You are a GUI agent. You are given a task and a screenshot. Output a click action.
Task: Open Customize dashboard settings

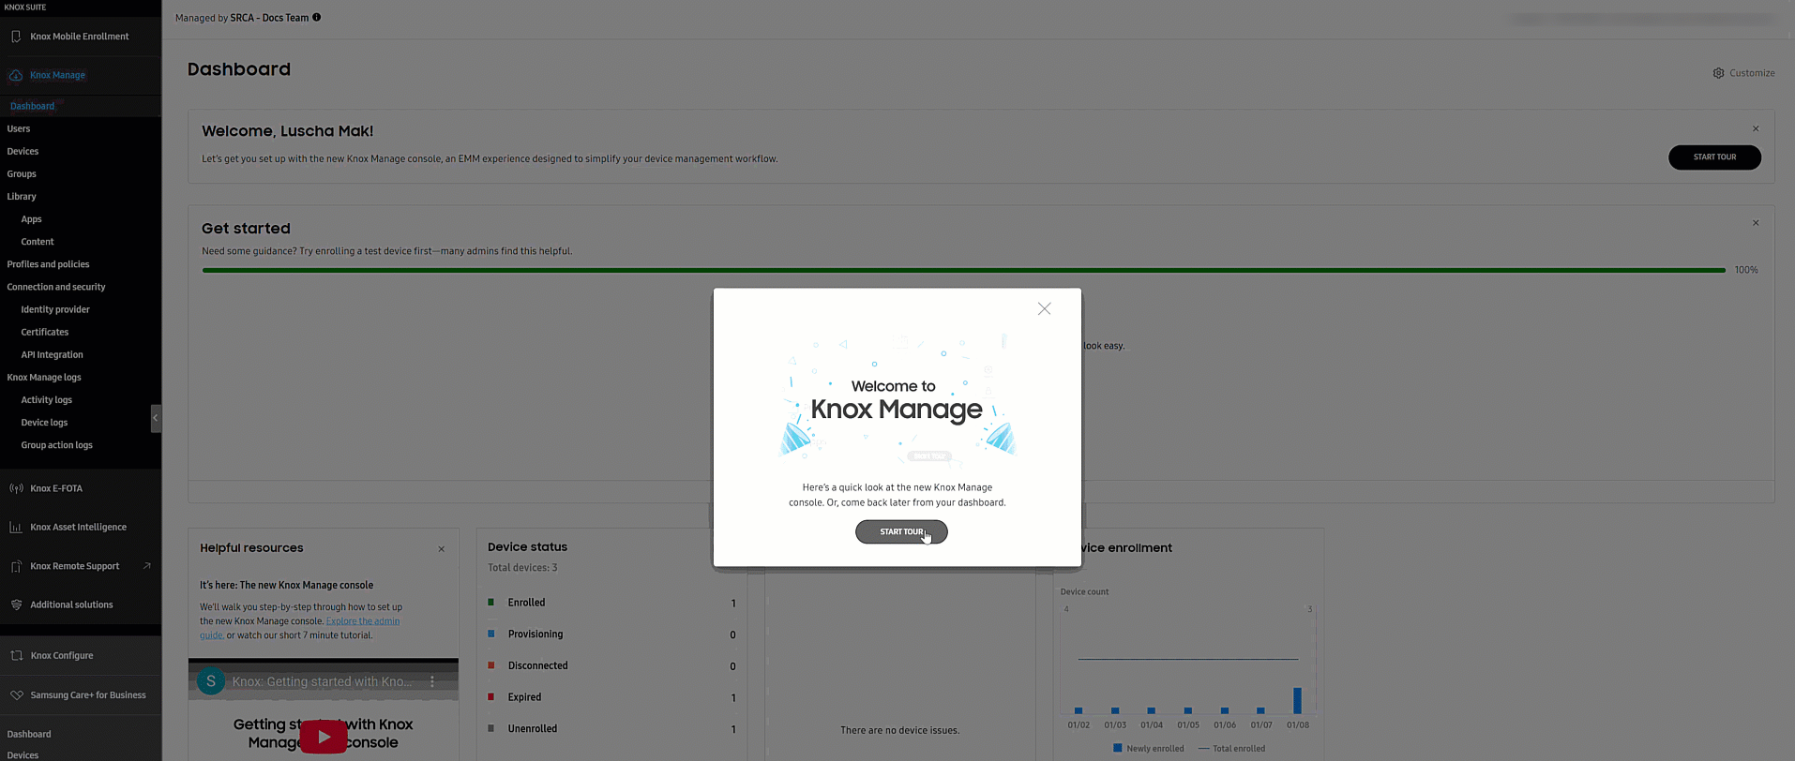[x=1743, y=73]
